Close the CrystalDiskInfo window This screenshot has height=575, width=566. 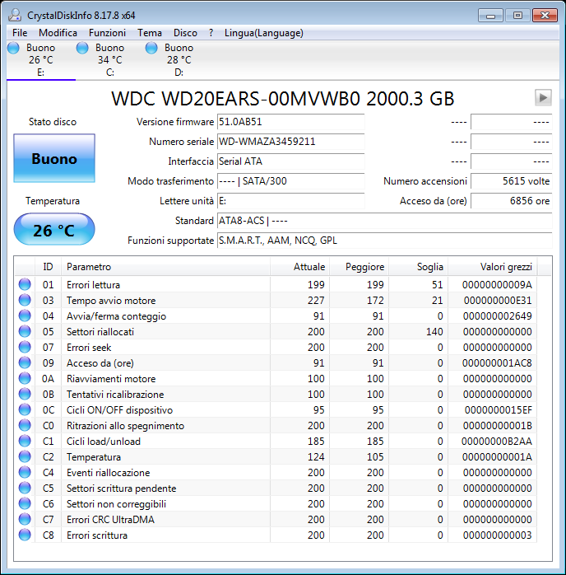[545, 16]
